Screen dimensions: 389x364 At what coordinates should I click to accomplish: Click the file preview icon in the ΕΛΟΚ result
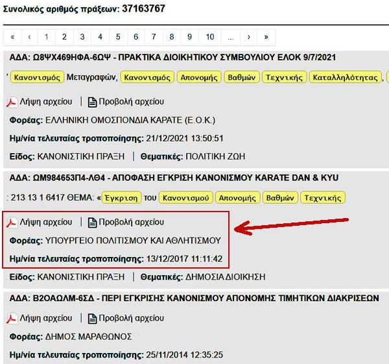(x=93, y=102)
